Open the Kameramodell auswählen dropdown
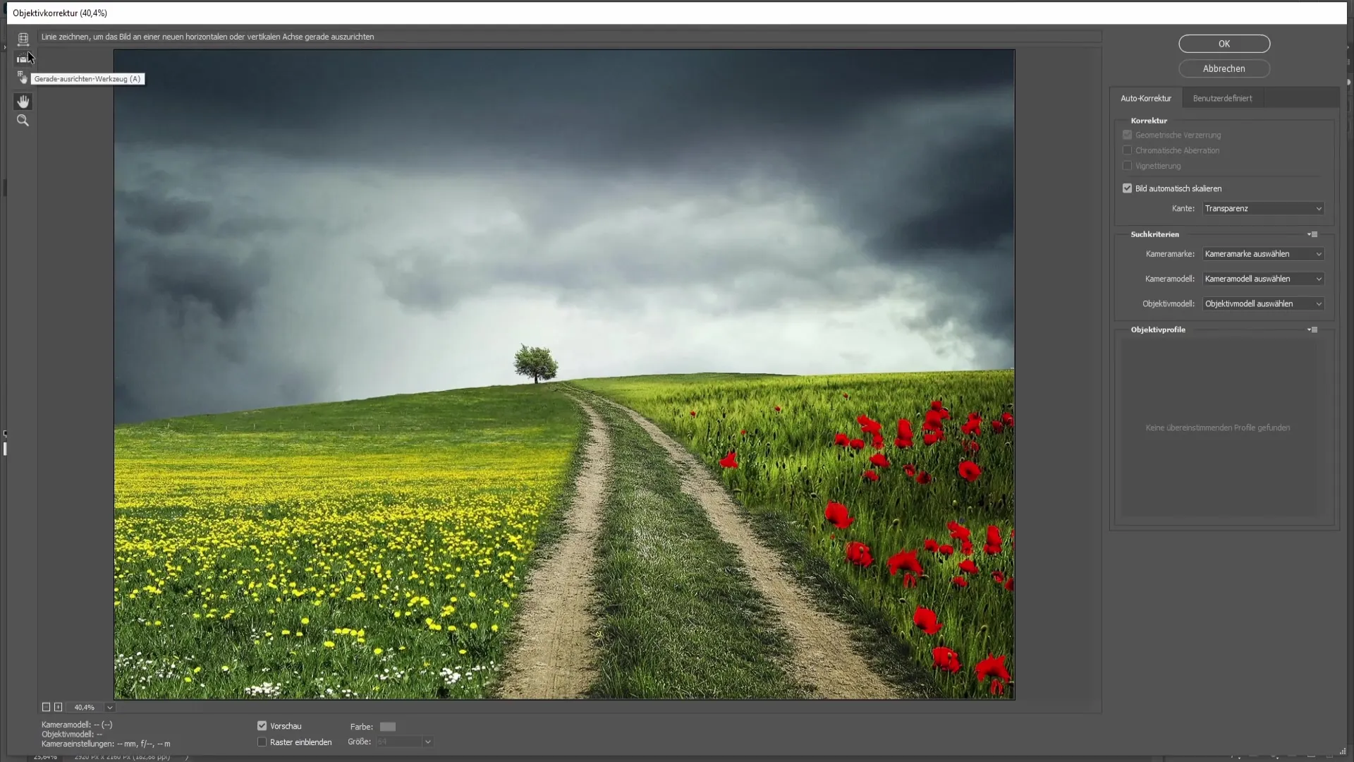1354x762 pixels. [x=1263, y=279]
